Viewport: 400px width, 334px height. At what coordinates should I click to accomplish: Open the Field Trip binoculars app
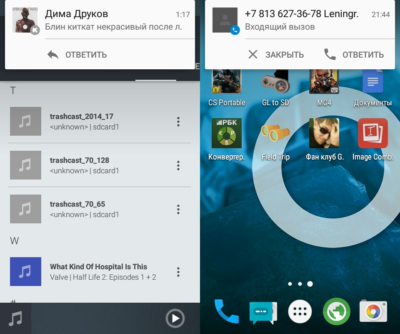(275, 133)
